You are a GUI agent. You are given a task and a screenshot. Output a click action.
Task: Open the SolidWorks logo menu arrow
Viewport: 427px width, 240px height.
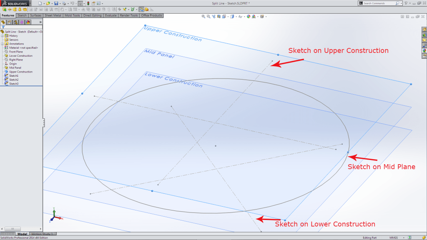(x=31, y=3)
